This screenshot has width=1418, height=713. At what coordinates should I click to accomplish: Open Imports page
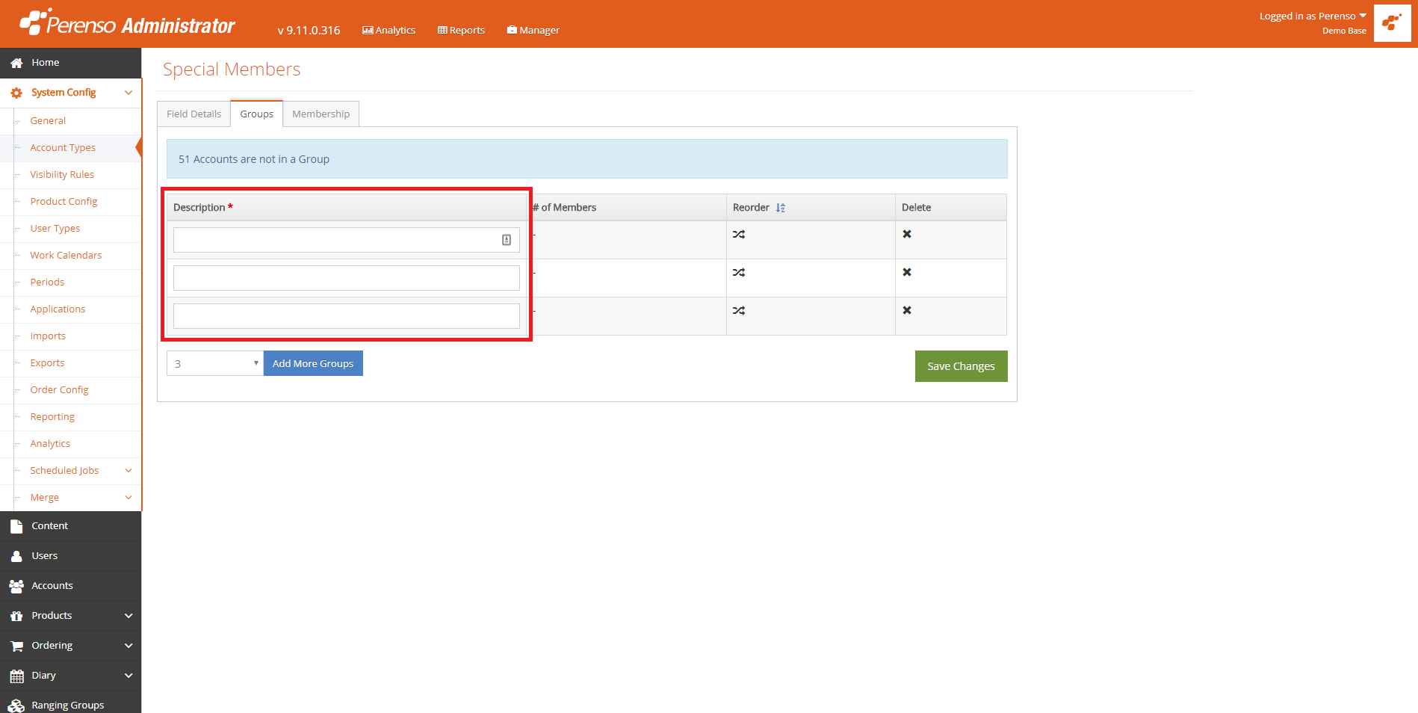coord(48,336)
